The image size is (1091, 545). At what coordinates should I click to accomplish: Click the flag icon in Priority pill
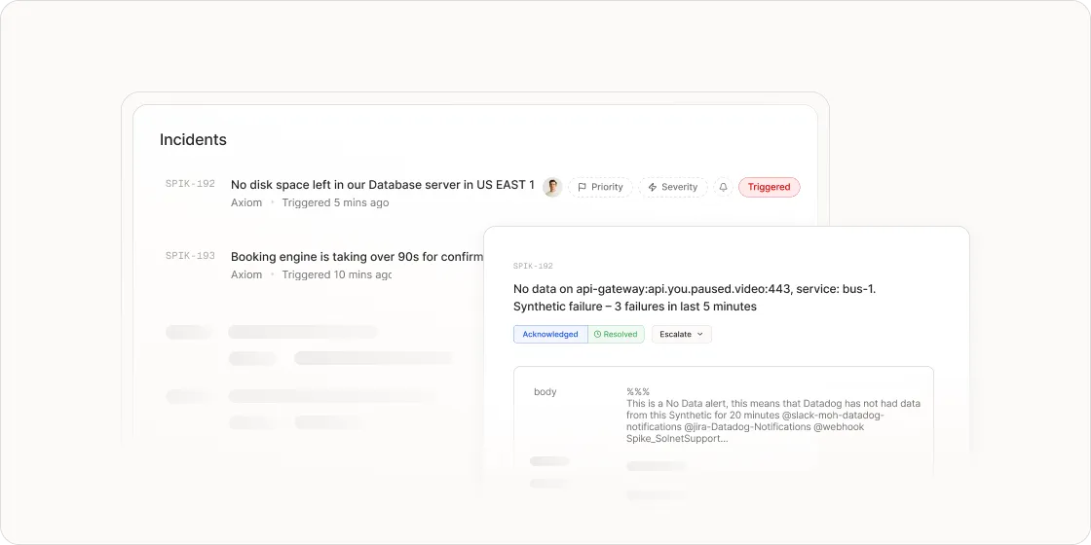[x=582, y=187]
